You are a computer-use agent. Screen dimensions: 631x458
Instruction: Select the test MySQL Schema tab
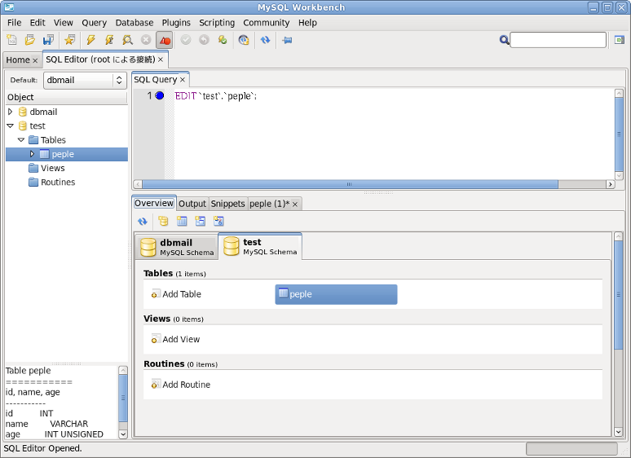[x=260, y=246]
